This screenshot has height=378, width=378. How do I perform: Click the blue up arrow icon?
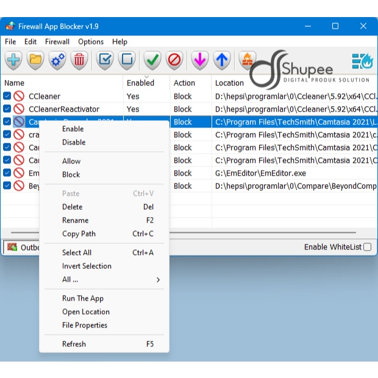click(x=222, y=60)
